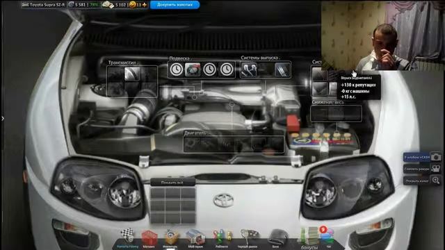Click the Подвеска section label
Viewport: 445px width, 250px height.
coord(179,58)
